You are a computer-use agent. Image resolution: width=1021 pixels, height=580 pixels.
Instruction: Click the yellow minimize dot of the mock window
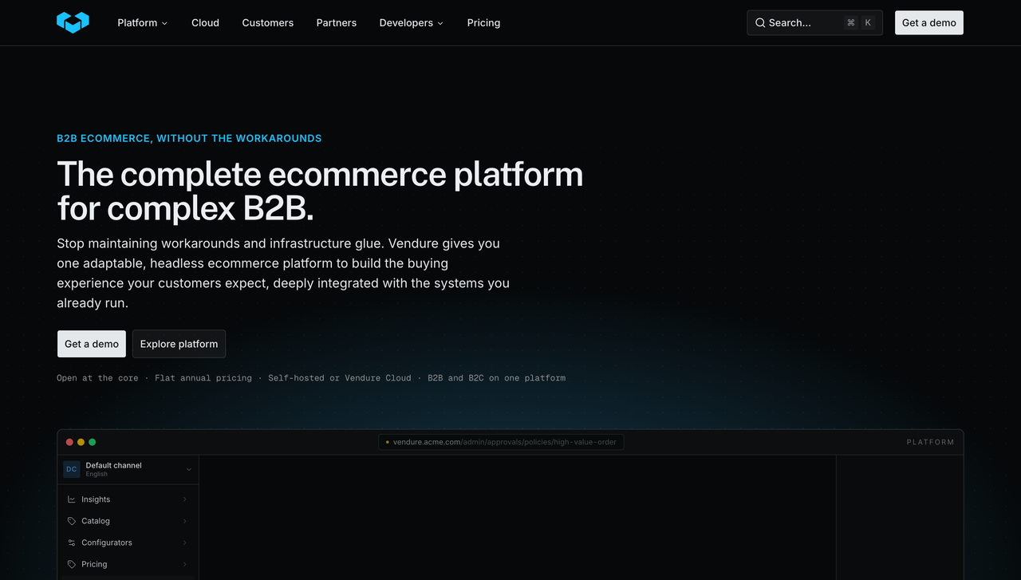click(81, 442)
